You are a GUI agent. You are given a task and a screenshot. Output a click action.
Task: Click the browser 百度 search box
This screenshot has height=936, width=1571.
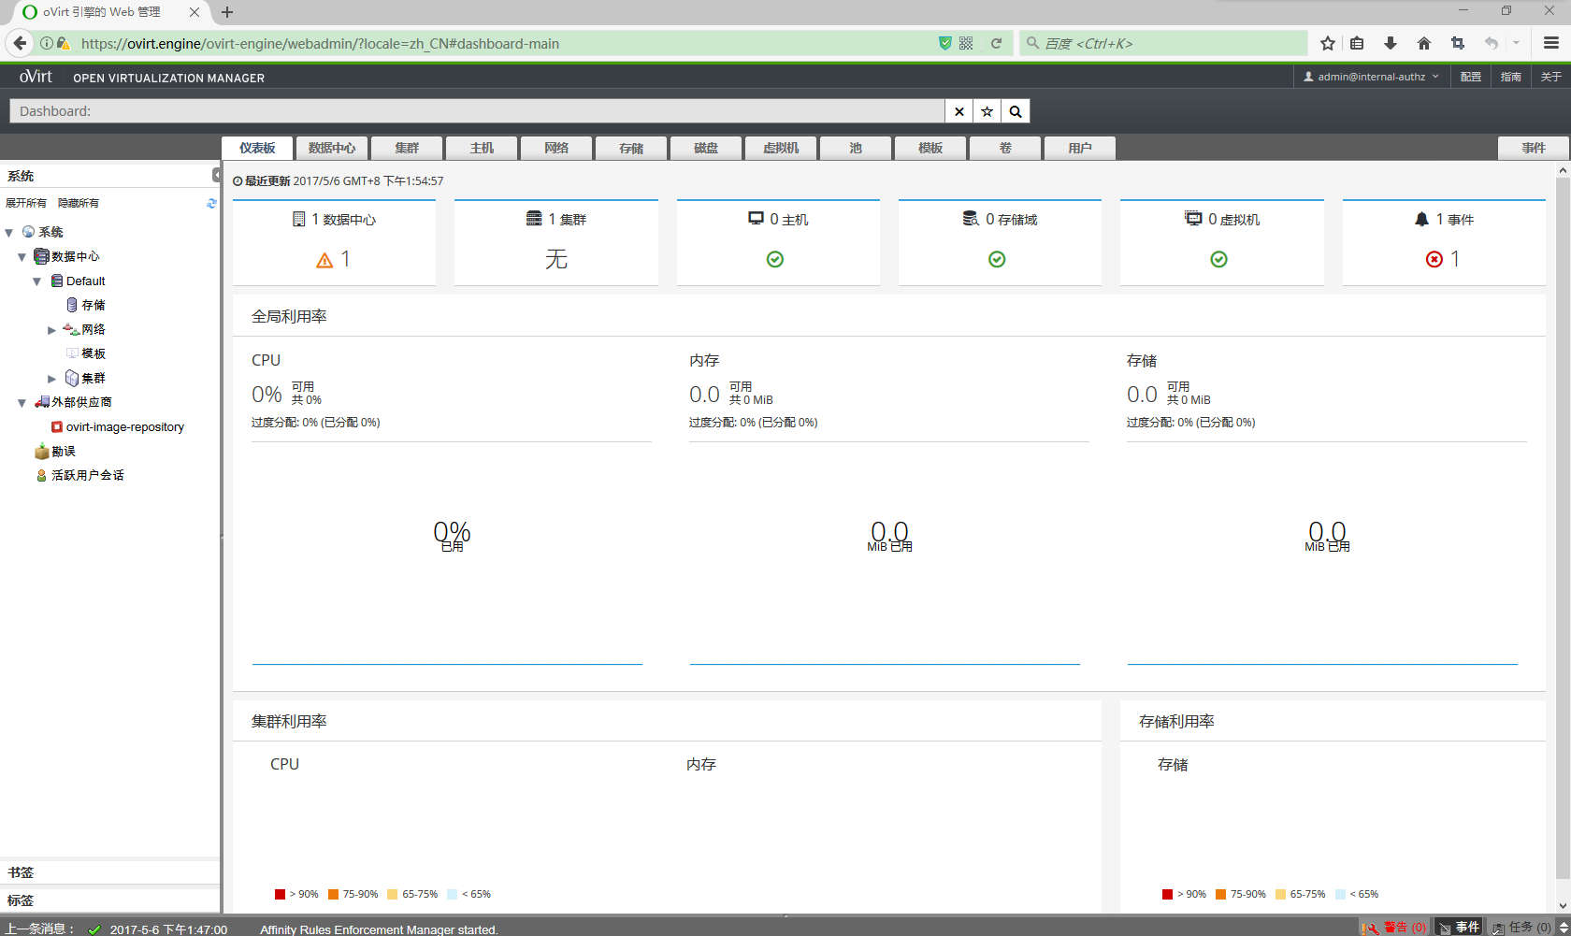pos(1163,43)
